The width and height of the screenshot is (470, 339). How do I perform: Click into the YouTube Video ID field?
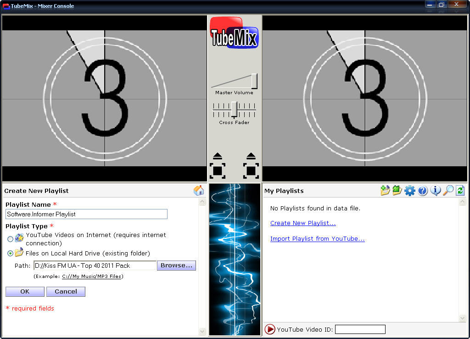click(x=360, y=329)
